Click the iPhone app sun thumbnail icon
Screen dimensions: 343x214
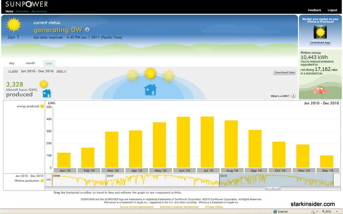(x=320, y=32)
